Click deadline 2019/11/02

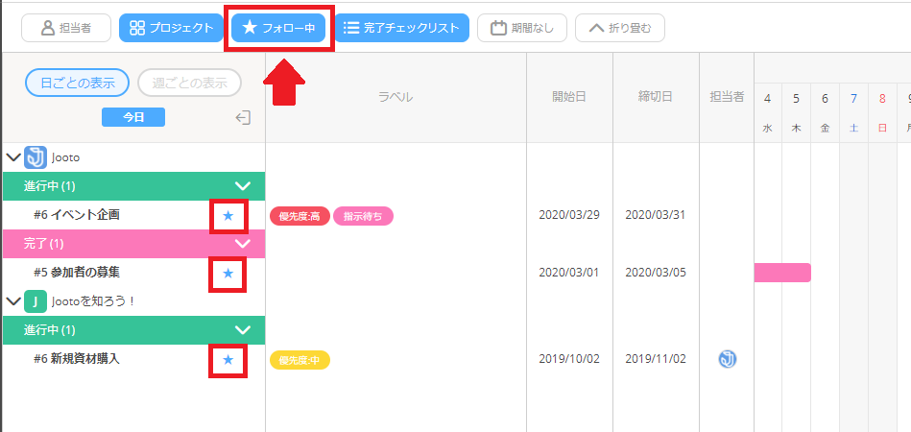(x=656, y=359)
